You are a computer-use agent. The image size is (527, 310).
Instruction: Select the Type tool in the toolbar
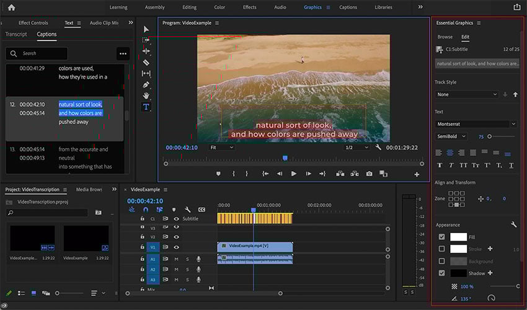click(x=146, y=107)
